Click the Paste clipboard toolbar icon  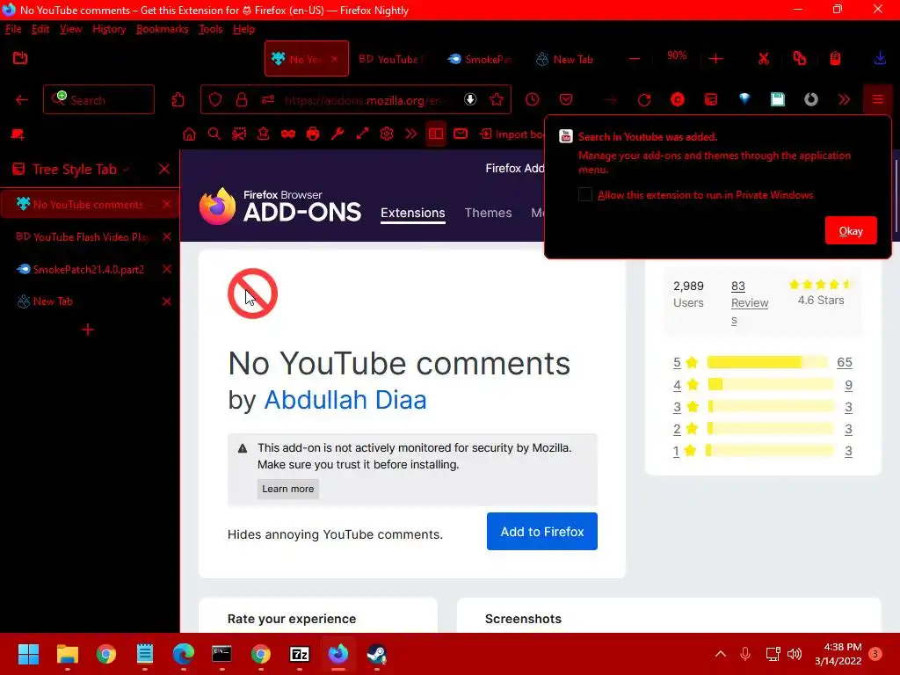point(835,59)
